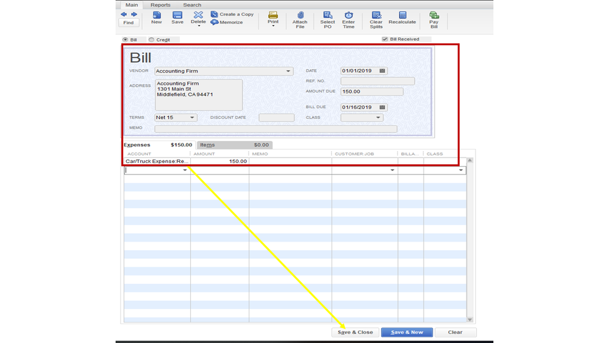Switch to the Reports tab
The image size is (609, 343).
160,5
